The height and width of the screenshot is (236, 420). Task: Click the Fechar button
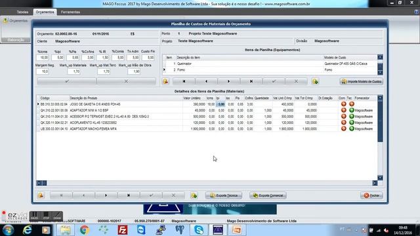(x=371, y=195)
